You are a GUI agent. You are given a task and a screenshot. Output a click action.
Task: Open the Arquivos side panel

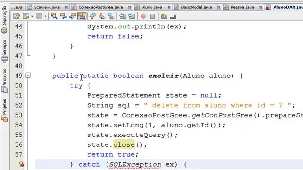[x=4, y=81]
